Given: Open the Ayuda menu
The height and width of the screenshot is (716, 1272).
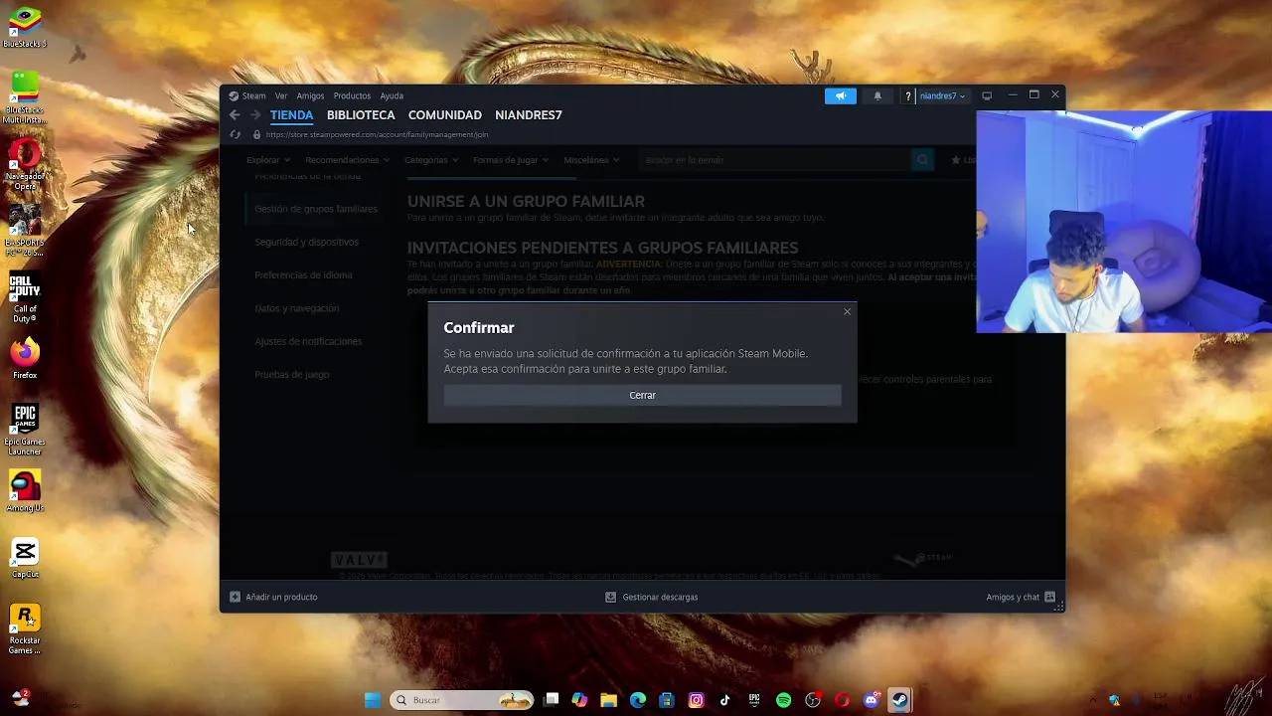Looking at the screenshot, I should 392,95.
